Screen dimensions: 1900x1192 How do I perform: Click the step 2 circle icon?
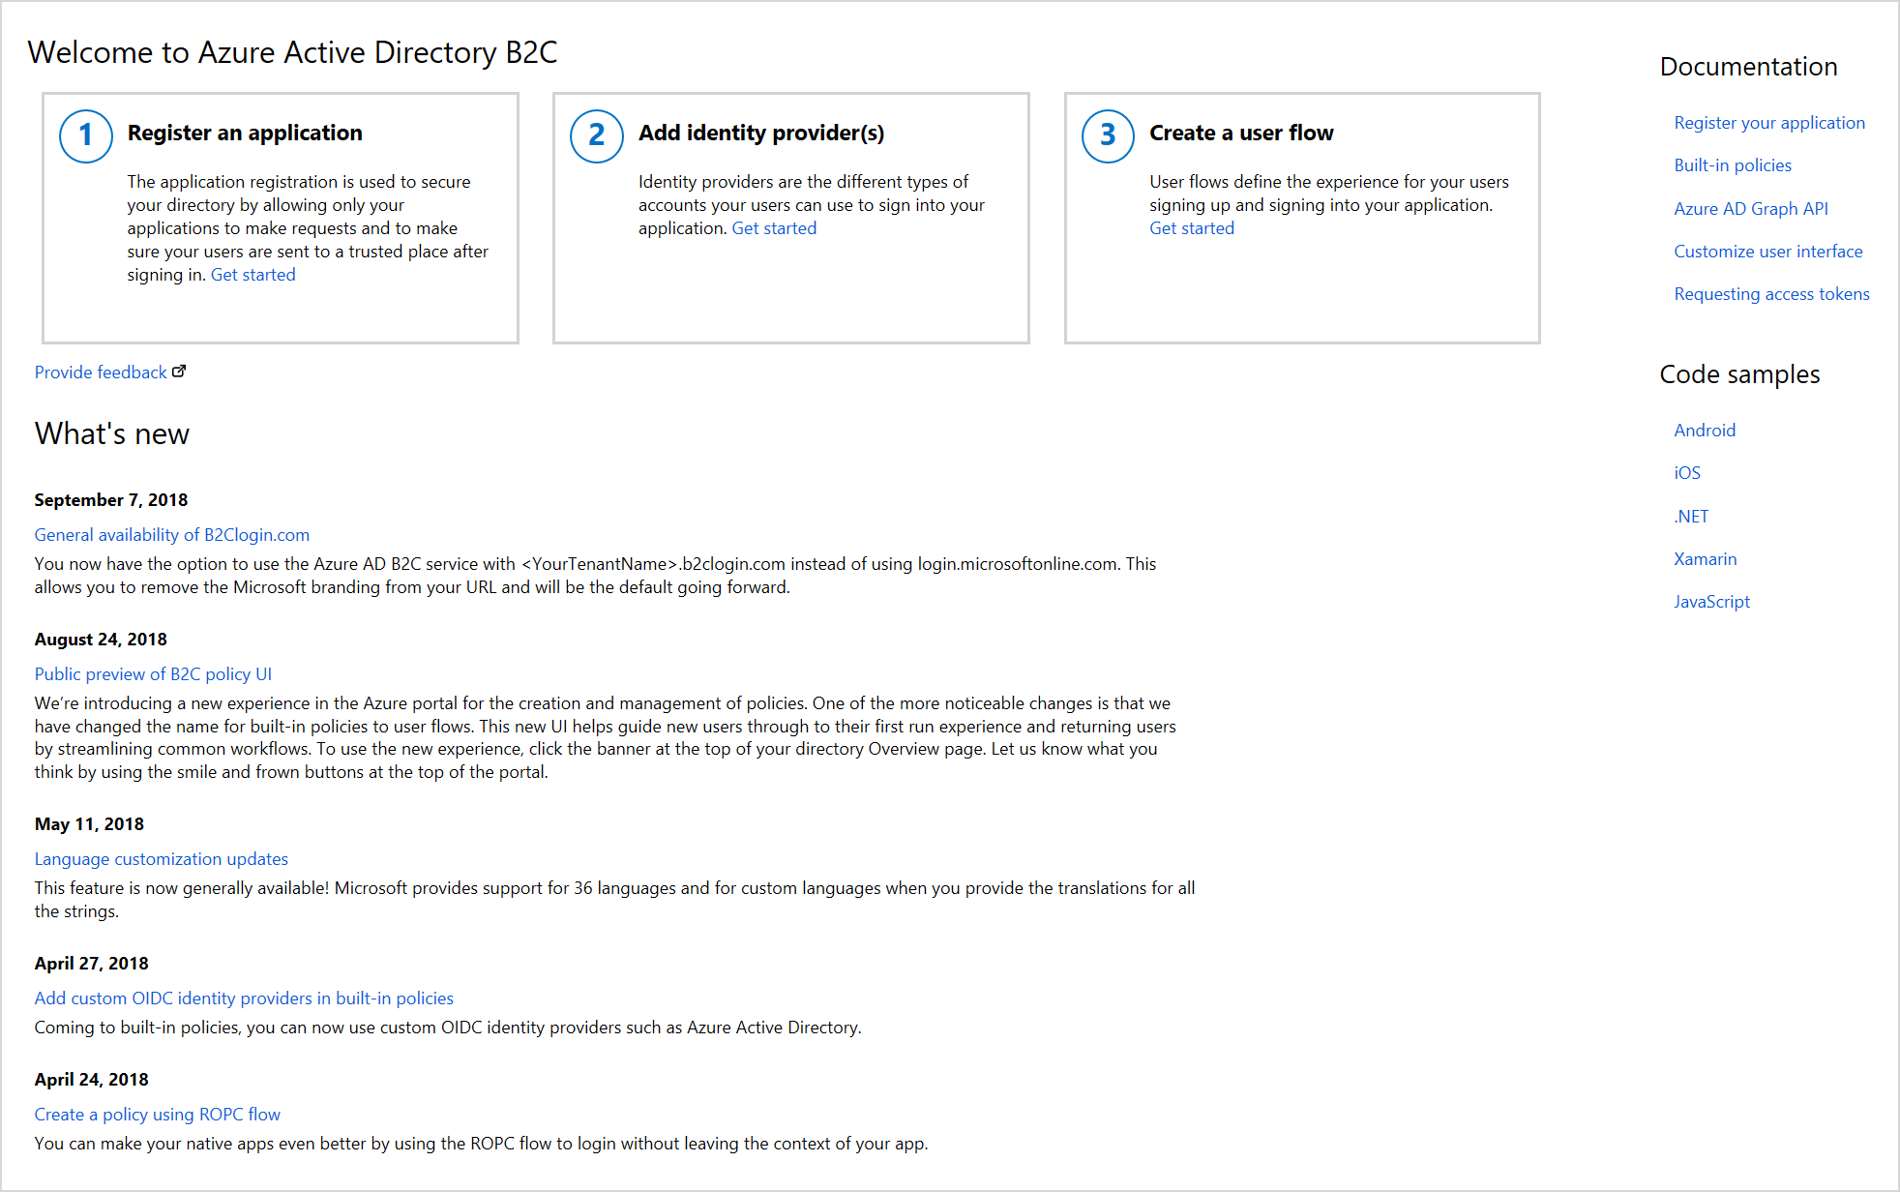click(597, 135)
